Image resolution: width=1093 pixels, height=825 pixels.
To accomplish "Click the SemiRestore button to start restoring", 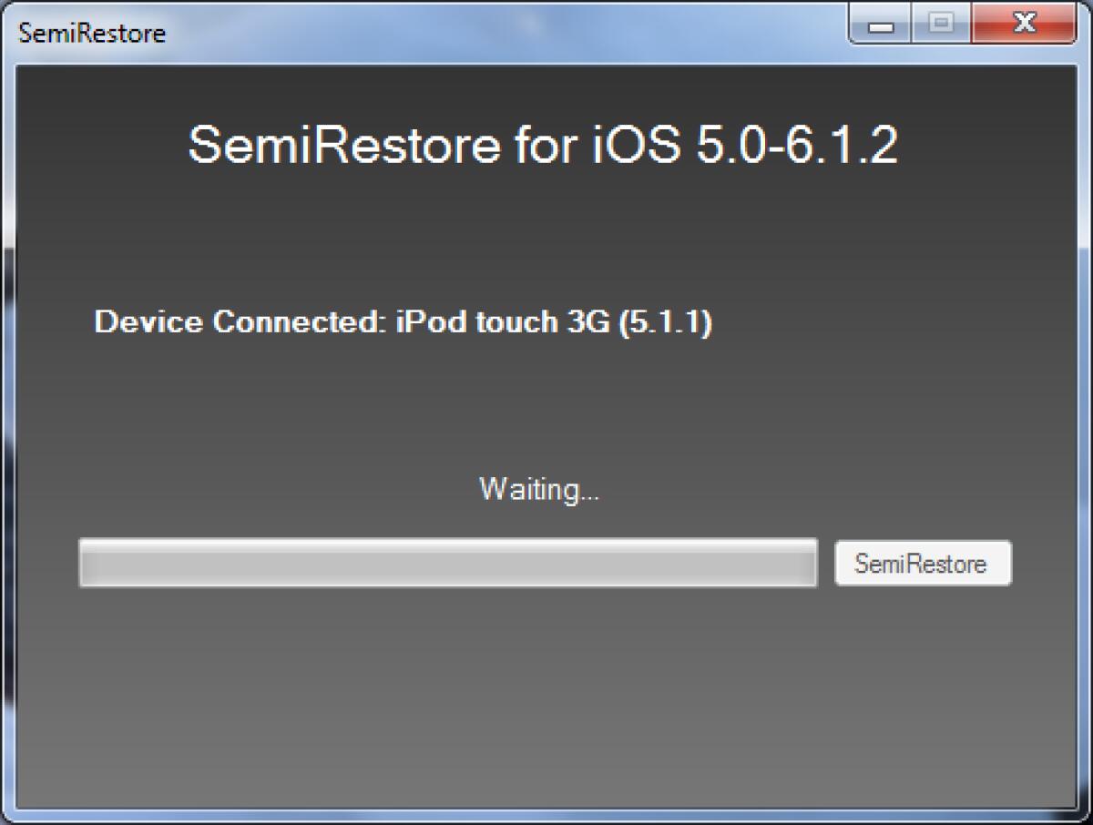I will click(923, 563).
